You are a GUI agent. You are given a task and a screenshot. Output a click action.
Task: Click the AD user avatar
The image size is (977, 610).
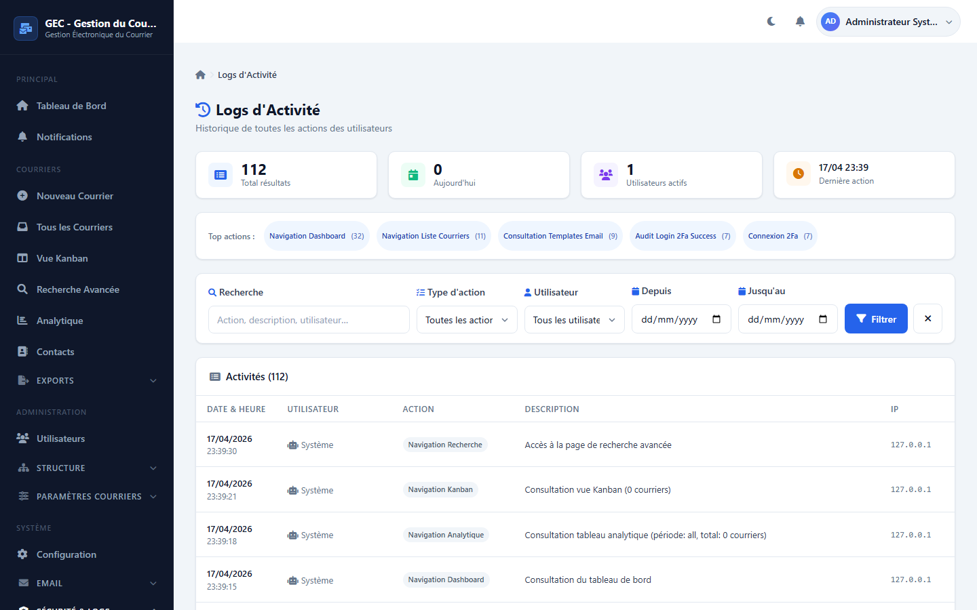(830, 22)
